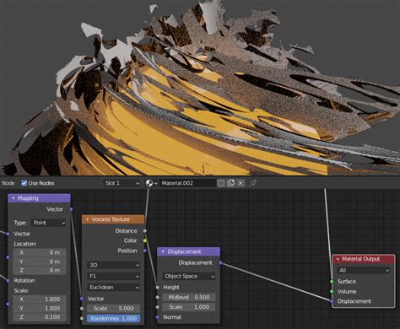Toggle the fake user shield icon
This screenshot has height=329, width=400.
point(221,183)
